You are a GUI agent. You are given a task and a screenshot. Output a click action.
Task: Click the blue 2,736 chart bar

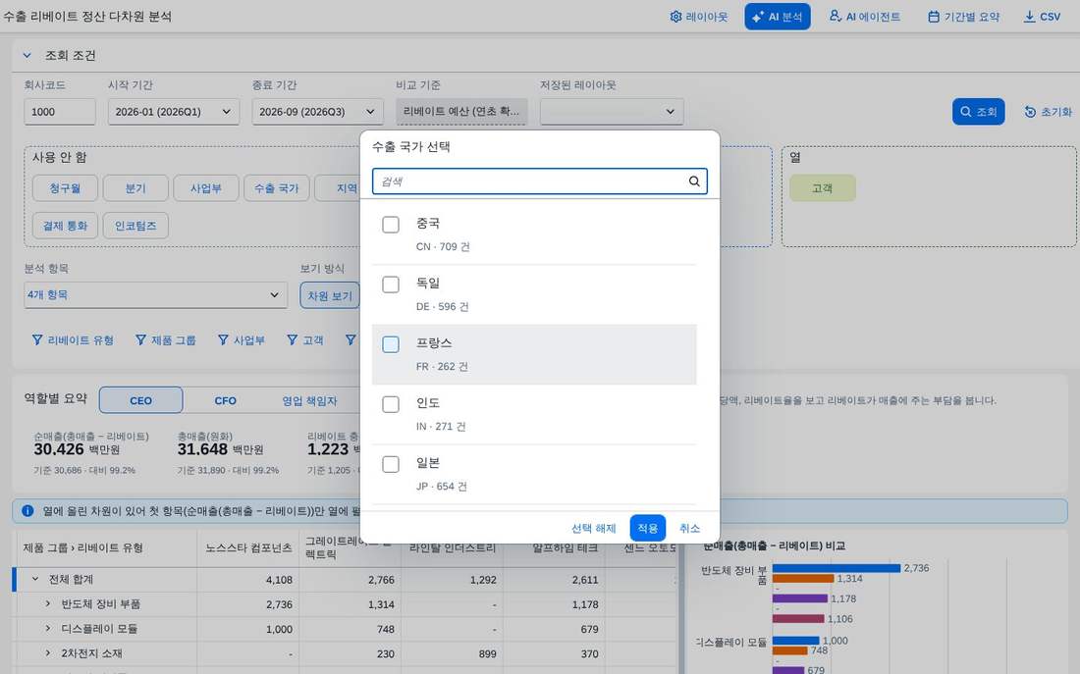(837, 568)
